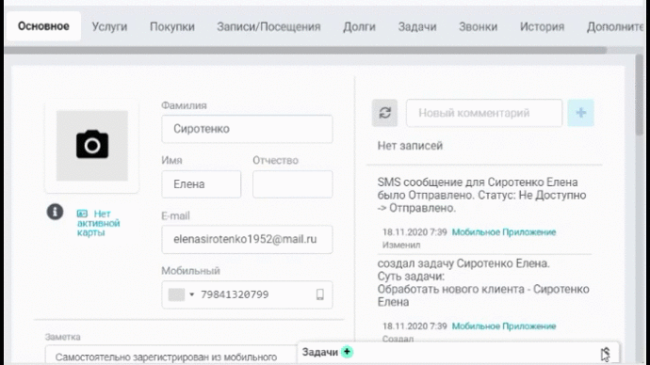Add comment with the plus button
The image size is (650, 365).
pos(580,113)
